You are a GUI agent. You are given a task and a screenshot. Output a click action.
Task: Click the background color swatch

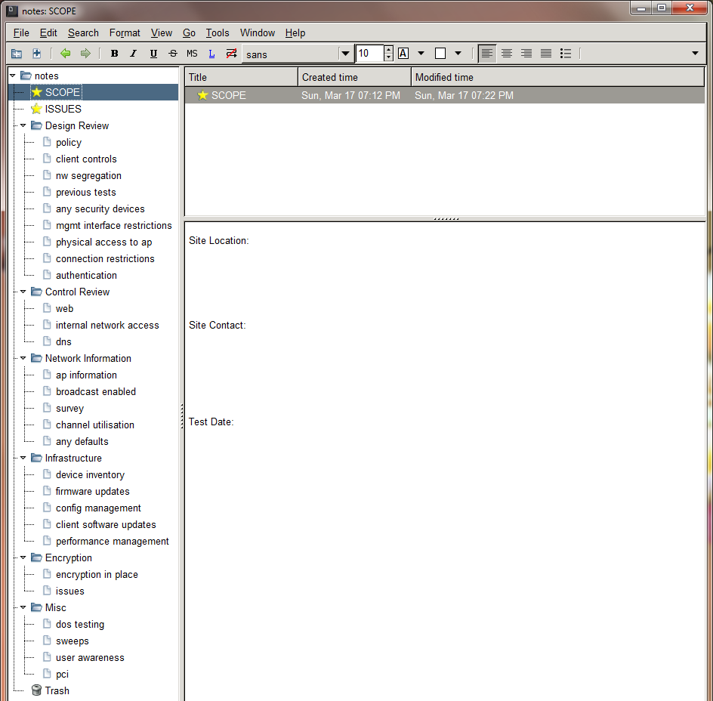click(x=440, y=54)
